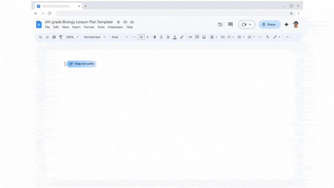Screen dimensions: 334x188
Task: Open the Insert menu
Action: [76, 27]
